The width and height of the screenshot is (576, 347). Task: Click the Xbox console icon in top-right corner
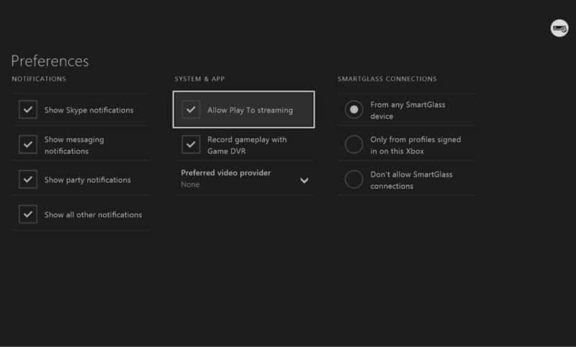pos(559,28)
